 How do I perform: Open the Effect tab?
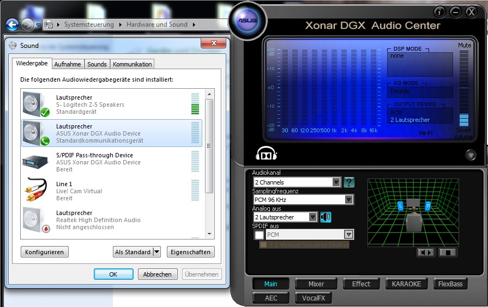tap(361, 284)
